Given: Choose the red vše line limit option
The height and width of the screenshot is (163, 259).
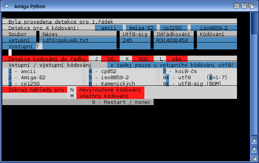Looking at the screenshot, I should pos(176,59).
